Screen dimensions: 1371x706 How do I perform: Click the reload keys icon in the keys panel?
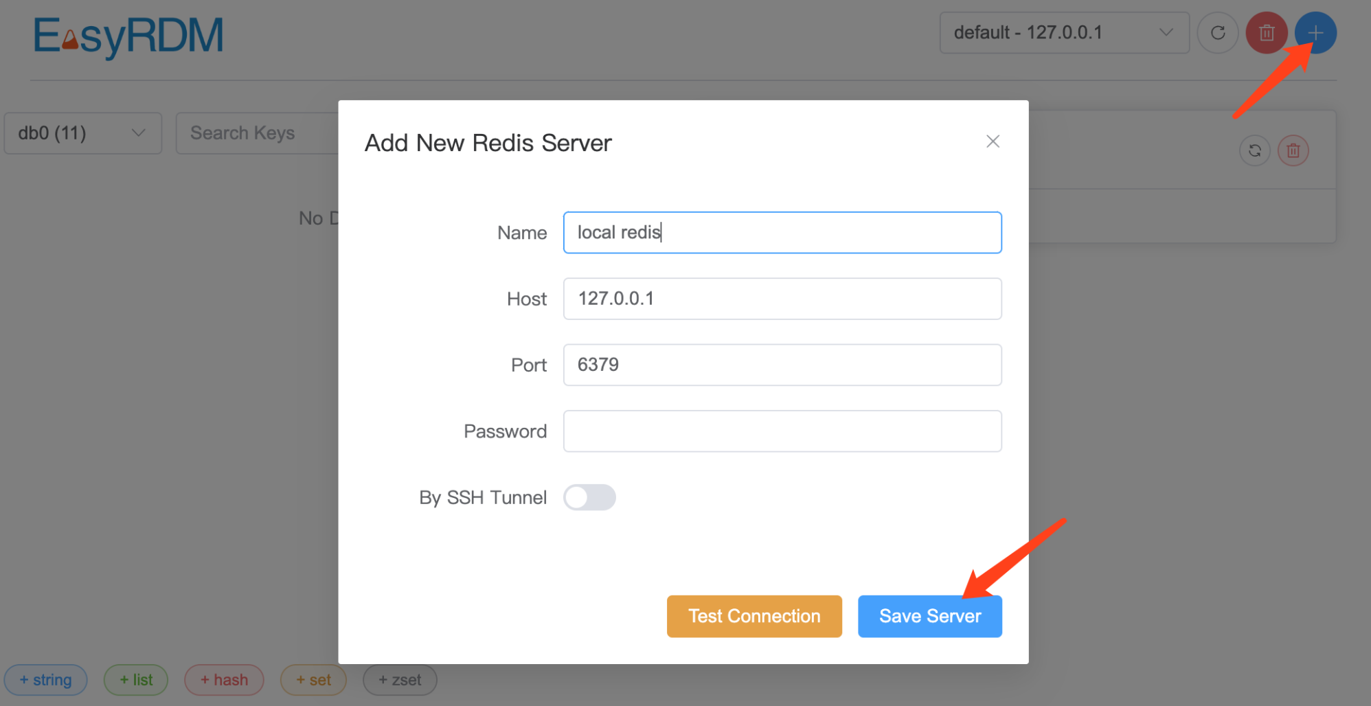click(x=1254, y=150)
